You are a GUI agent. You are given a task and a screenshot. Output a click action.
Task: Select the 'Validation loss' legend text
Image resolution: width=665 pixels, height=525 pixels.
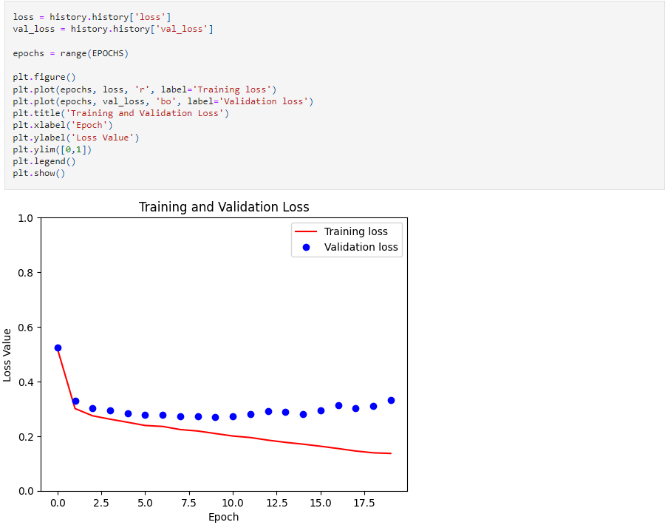point(361,248)
